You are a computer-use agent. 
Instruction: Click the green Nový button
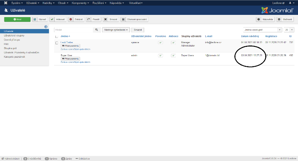click(17, 19)
